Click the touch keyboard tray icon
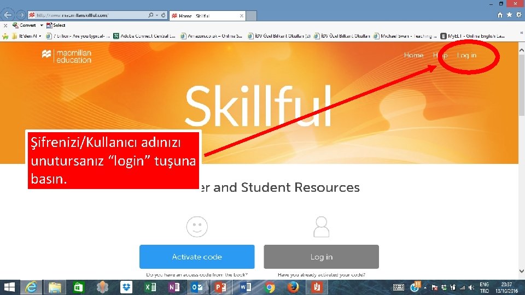Image resolution: width=525 pixels, height=295 pixels. [399, 287]
